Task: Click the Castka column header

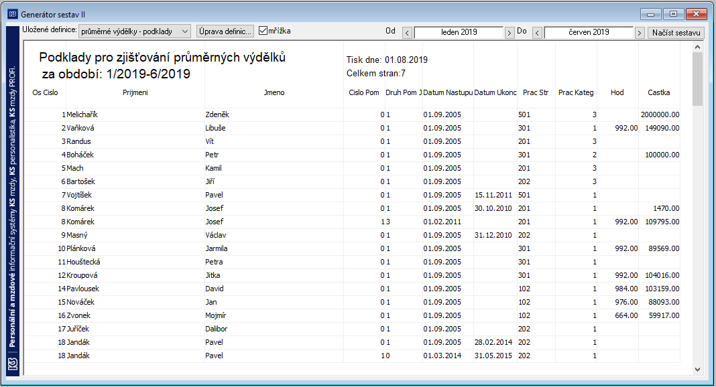Action: click(658, 92)
